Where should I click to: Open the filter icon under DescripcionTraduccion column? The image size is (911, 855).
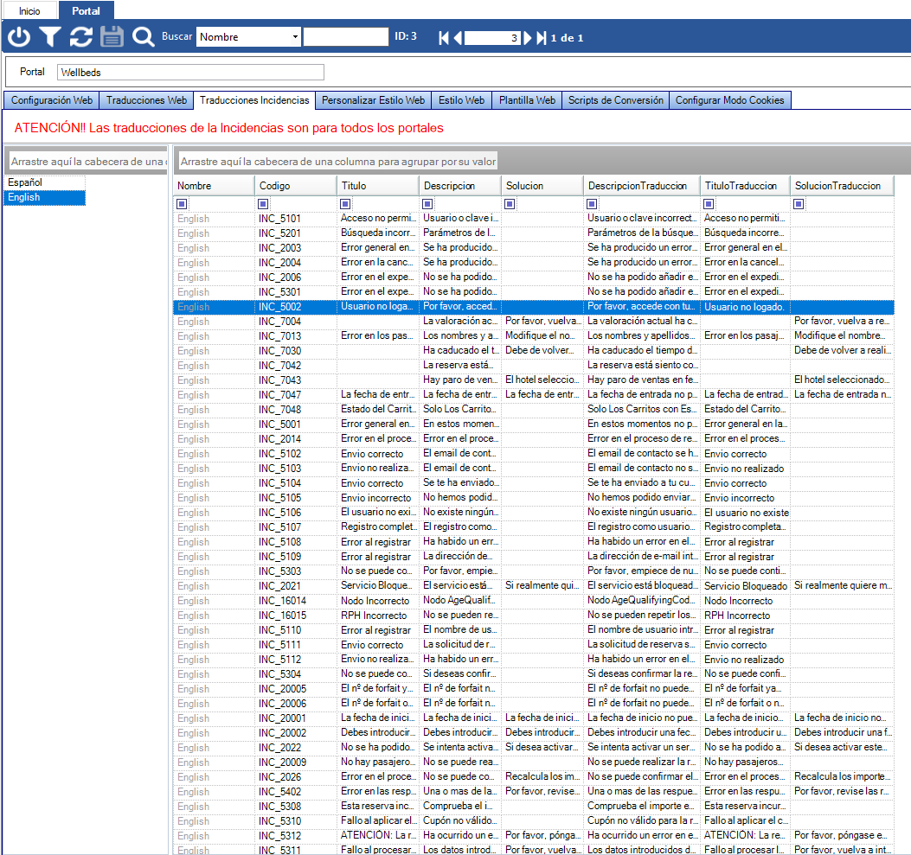click(x=592, y=204)
